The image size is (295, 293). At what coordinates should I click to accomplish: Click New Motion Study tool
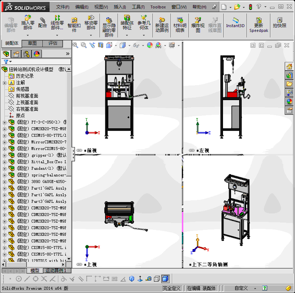(162, 25)
